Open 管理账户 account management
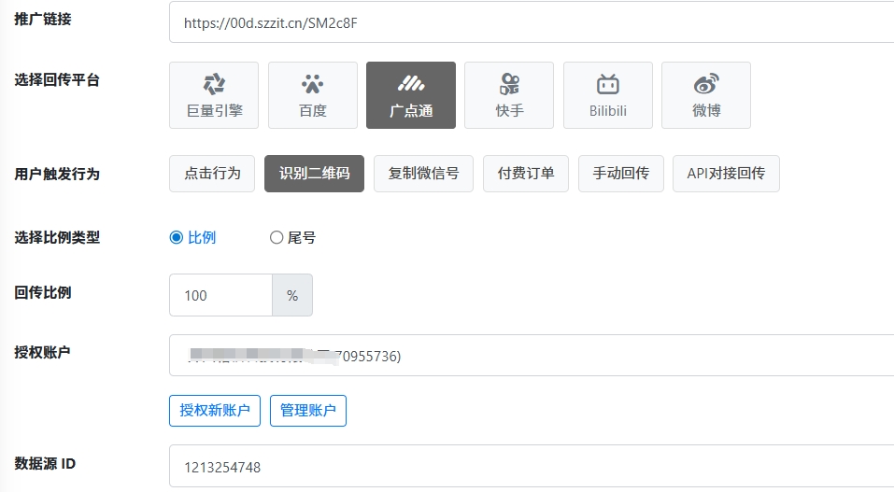Screen dimensions: 894x492 308,411
